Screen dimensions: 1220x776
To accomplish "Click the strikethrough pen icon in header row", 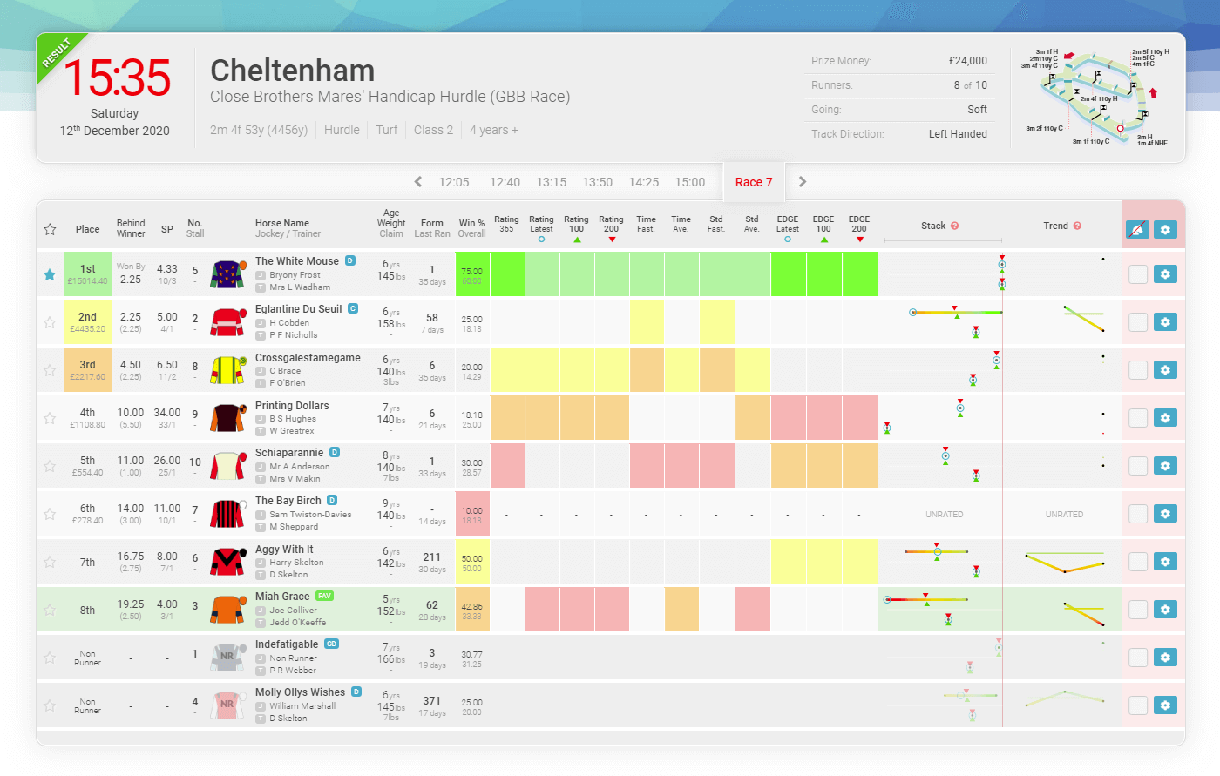I will (x=1138, y=228).
